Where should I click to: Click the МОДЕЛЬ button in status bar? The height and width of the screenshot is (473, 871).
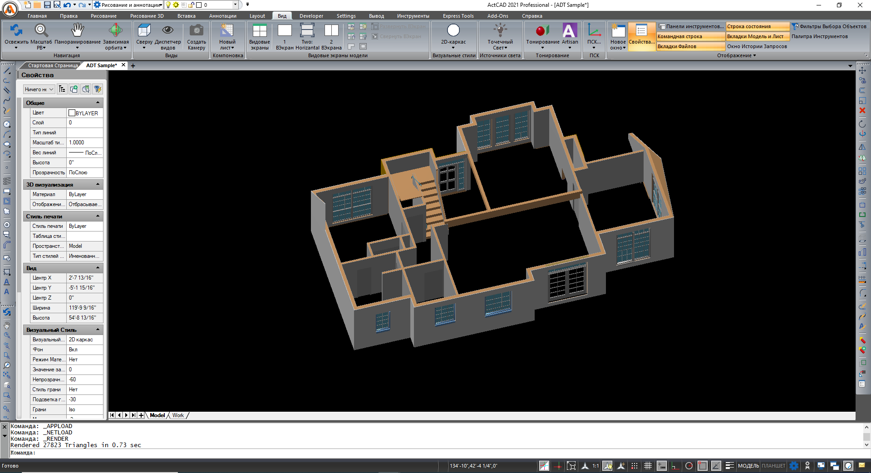pos(748,466)
